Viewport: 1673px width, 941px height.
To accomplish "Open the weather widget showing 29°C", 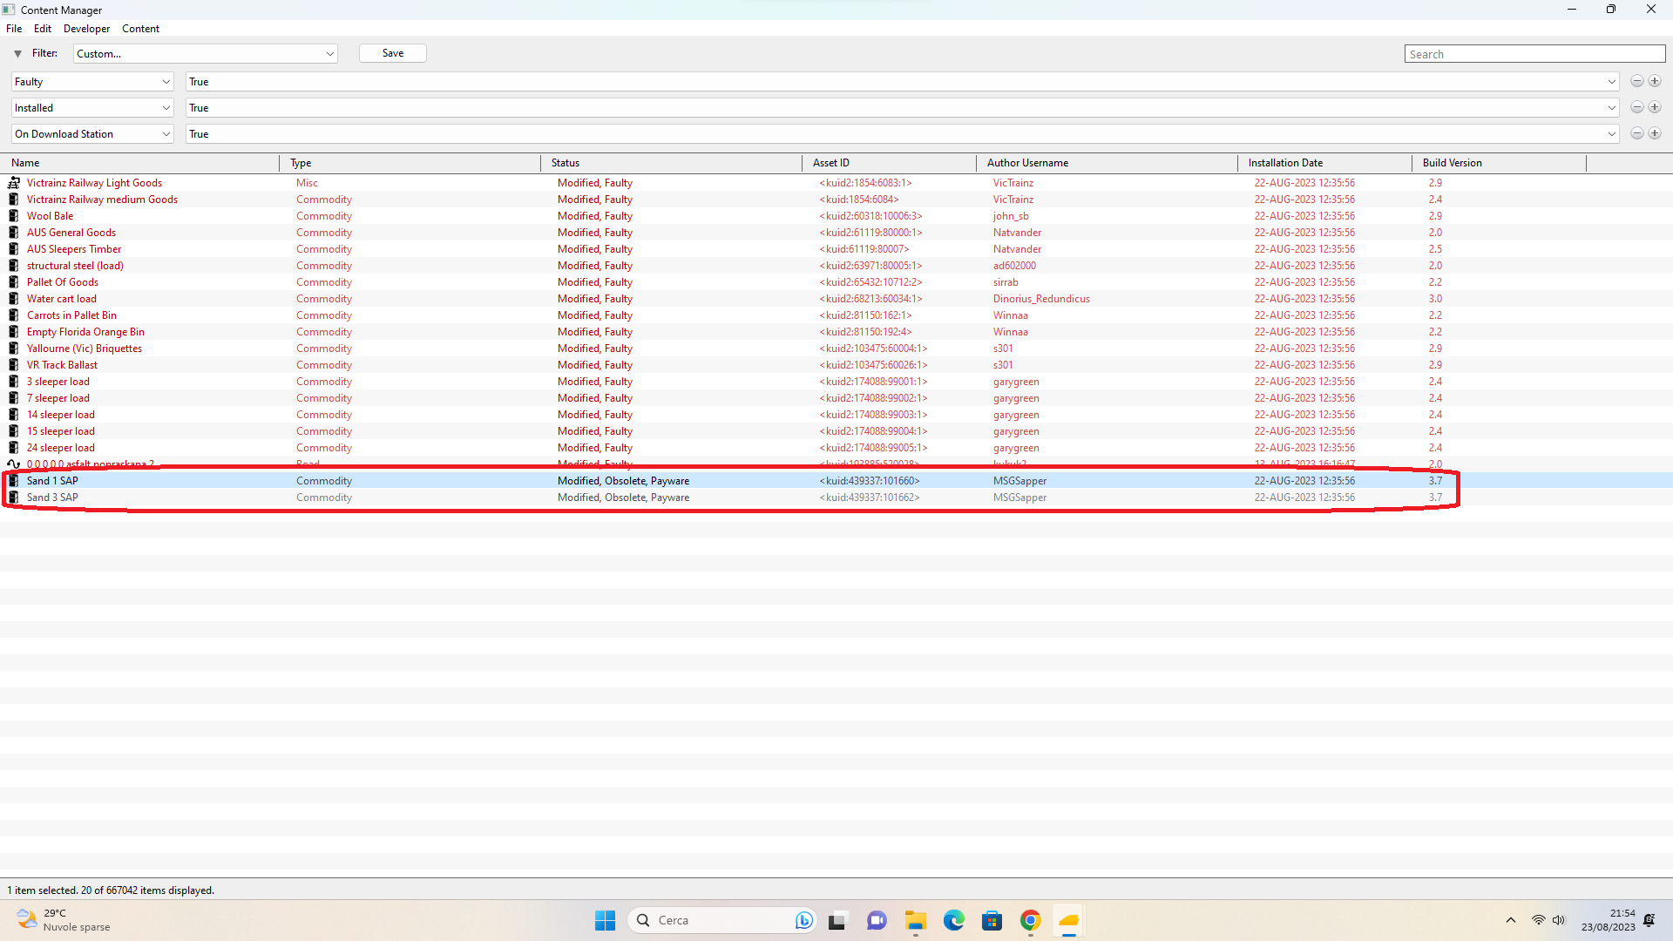I will pos(63,920).
